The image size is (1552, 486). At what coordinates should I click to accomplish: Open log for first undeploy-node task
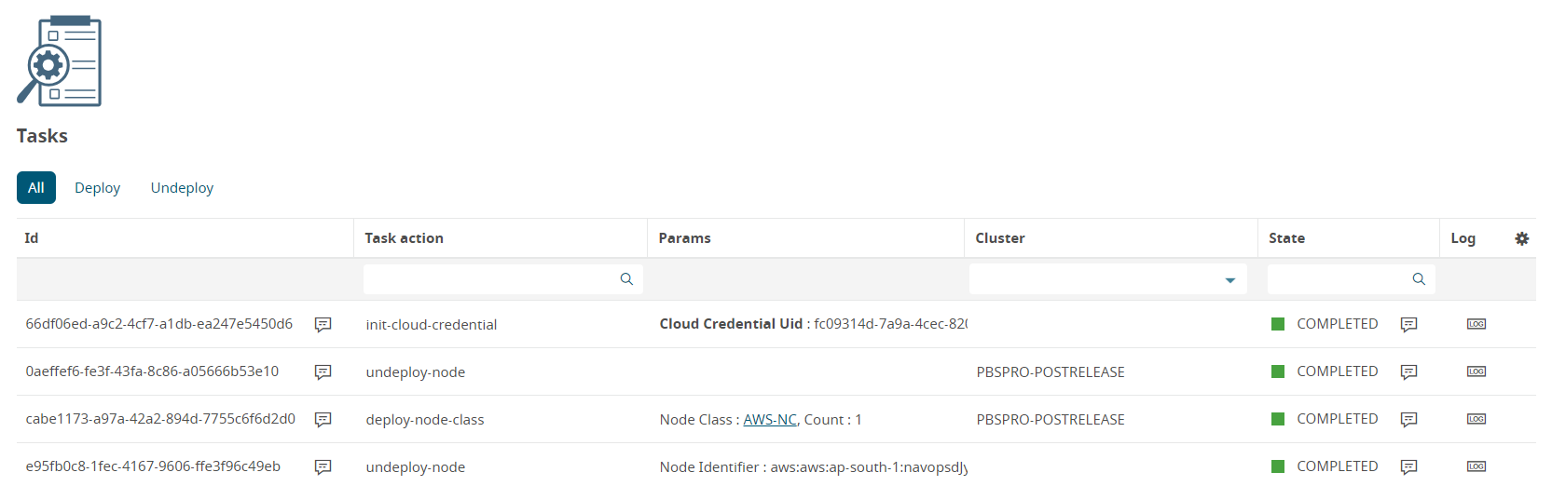pos(1476,371)
